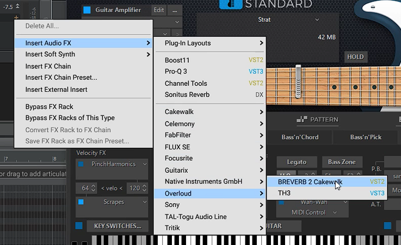Image resolution: width=401 pixels, height=245 pixels.
Task: Select Bass'n'Pick mode
Action: (x=366, y=137)
